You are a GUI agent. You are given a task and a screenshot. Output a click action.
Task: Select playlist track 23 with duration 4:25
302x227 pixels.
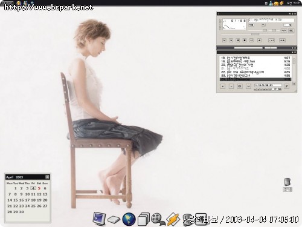click(x=255, y=76)
